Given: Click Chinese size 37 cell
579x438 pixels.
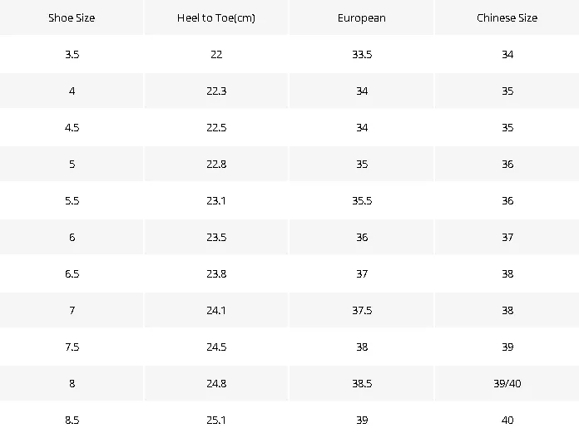Looking at the screenshot, I should point(507,237).
